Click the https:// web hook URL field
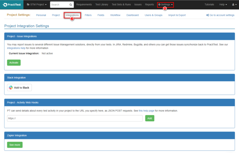 point(75,118)
